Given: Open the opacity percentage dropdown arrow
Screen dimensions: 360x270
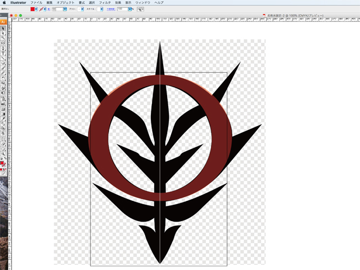Looking at the screenshot, I should pos(130,9).
